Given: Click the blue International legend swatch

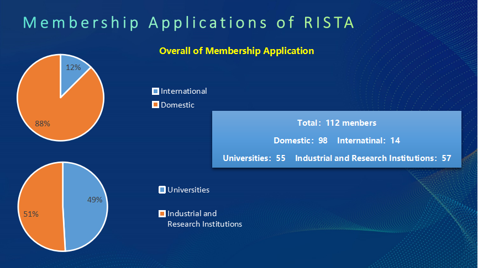Looking at the screenshot, I should (155, 91).
